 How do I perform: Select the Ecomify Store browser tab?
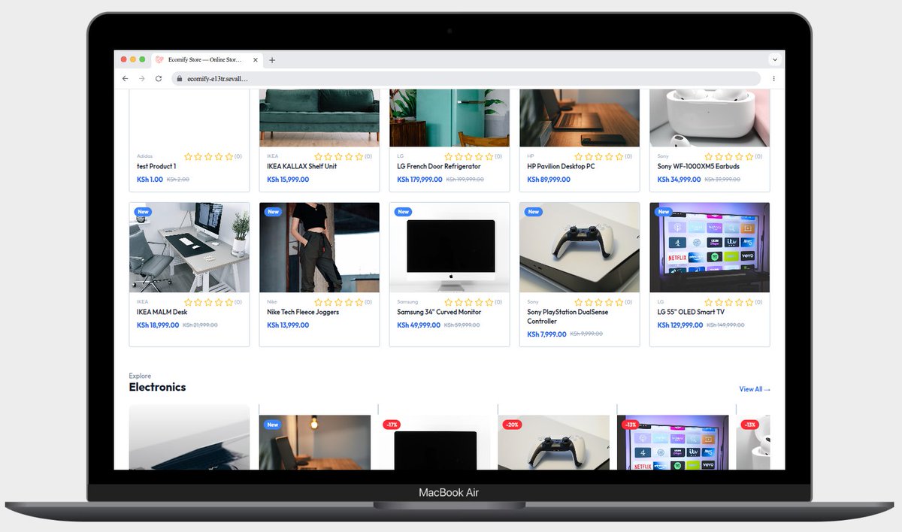click(x=207, y=60)
